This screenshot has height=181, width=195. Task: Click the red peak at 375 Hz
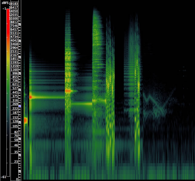tap(31, 97)
